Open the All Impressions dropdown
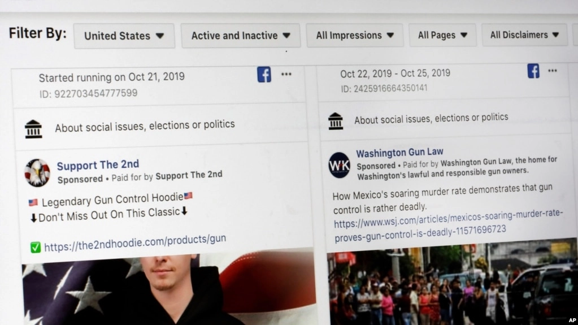Image resolution: width=578 pixels, height=325 pixels. (355, 35)
